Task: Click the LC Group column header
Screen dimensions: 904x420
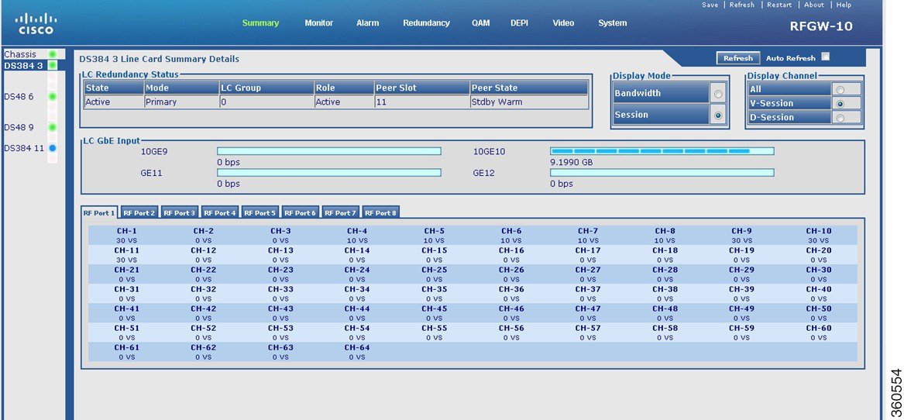Action: (x=266, y=88)
